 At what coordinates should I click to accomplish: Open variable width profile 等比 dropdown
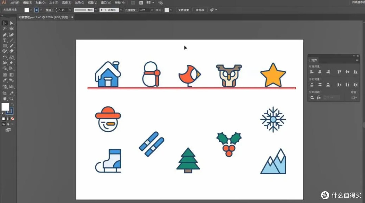pyautogui.click(x=96, y=10)
